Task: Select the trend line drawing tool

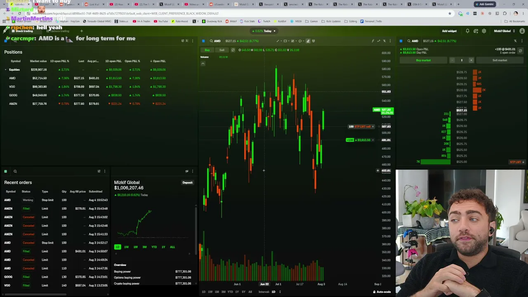Action: pyautogui.click(x=278, y=41)
